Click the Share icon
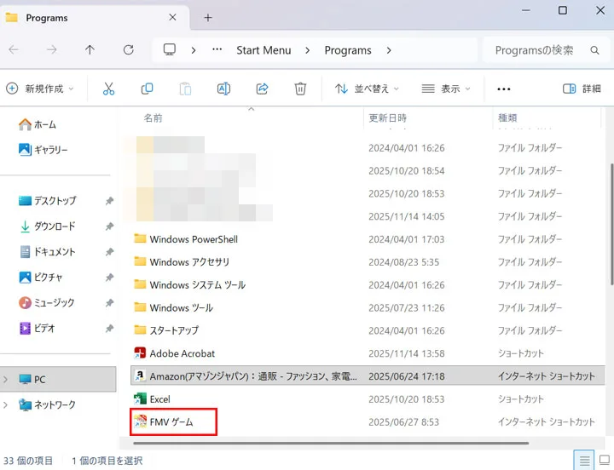 point(262,89)
